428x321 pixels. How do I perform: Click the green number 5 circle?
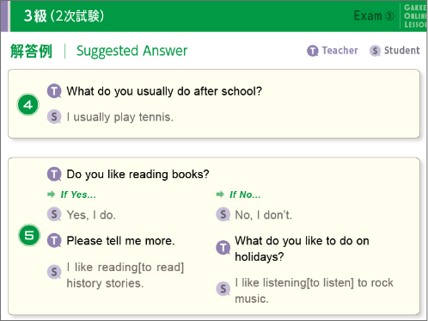pyautogui.click(x=29, y=235)
